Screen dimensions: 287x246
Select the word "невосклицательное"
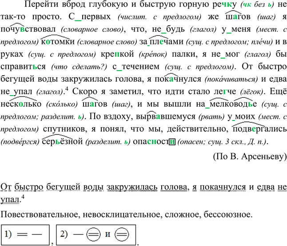(123, 214)
